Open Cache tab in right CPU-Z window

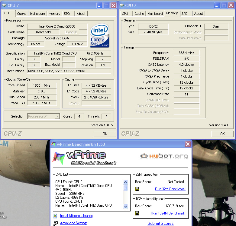(x=139, y=14)
